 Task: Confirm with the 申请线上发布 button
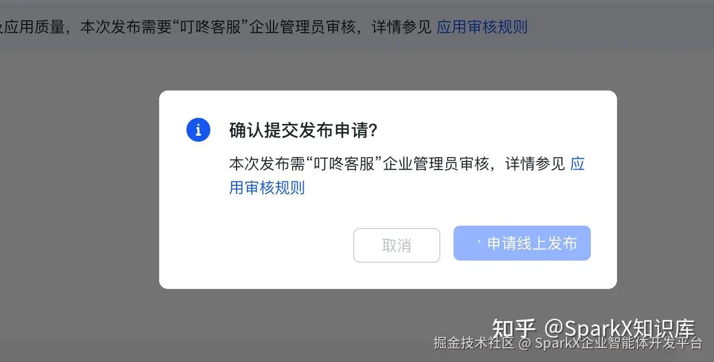pos(522,243)
